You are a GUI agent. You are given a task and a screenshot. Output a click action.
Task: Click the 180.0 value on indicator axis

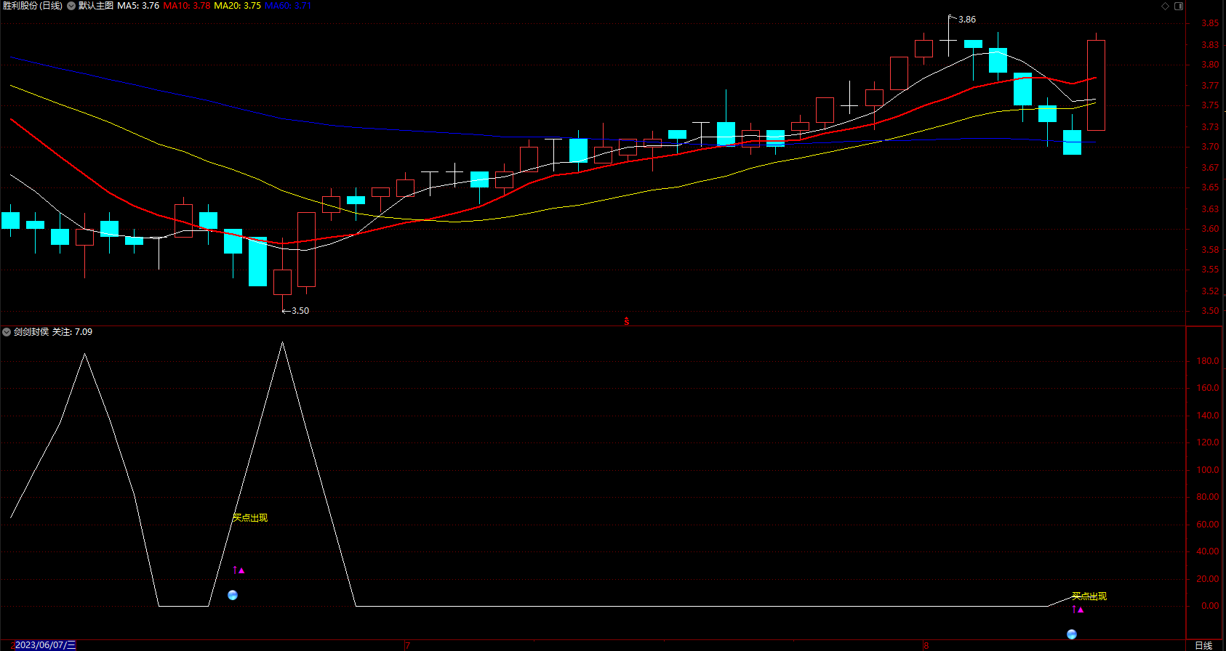(1208, 361)
